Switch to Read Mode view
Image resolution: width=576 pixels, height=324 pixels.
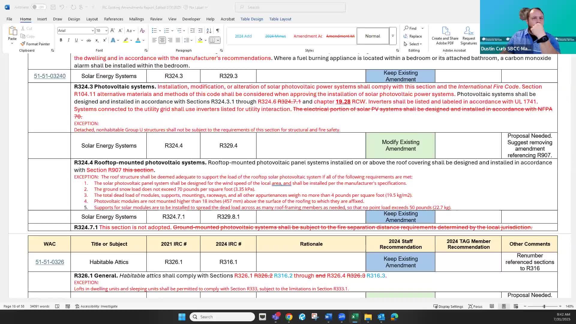492,306
